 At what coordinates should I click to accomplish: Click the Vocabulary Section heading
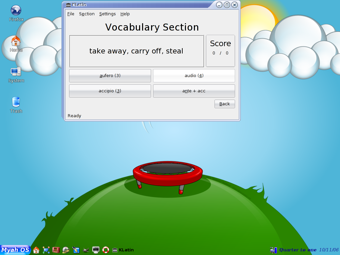click(152, 27)
